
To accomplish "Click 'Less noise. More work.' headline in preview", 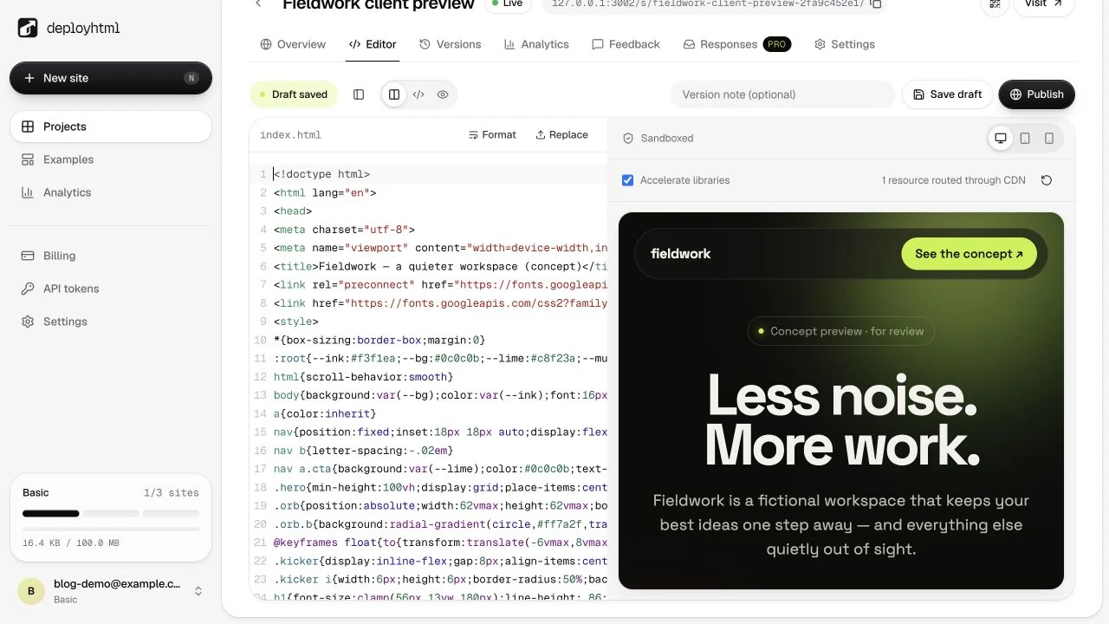I will (x=842, y=420).
